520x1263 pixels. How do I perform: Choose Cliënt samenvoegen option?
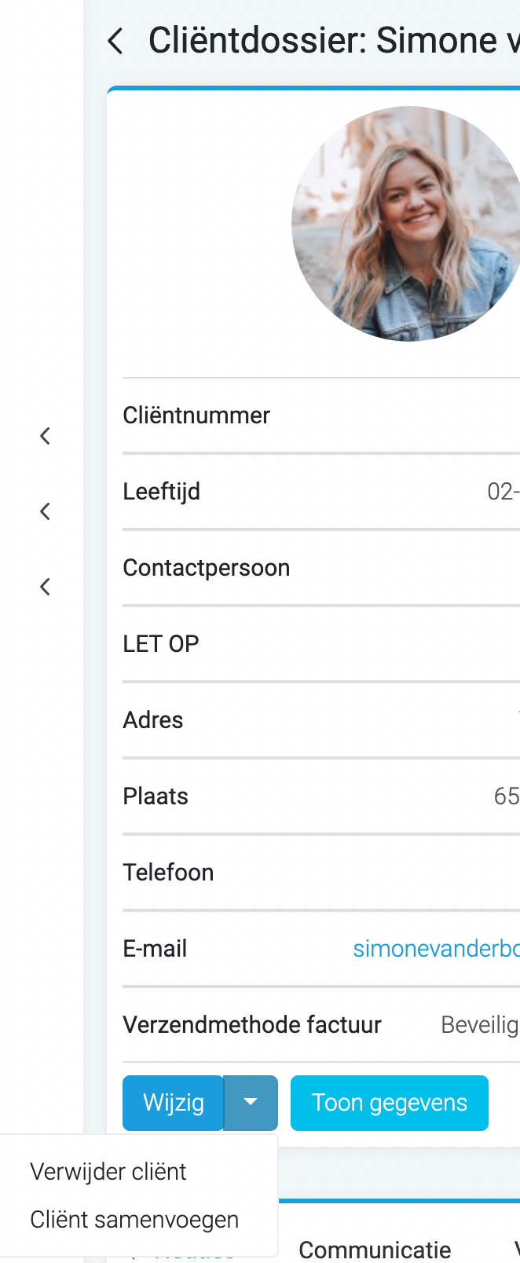tap(134, 1219)
